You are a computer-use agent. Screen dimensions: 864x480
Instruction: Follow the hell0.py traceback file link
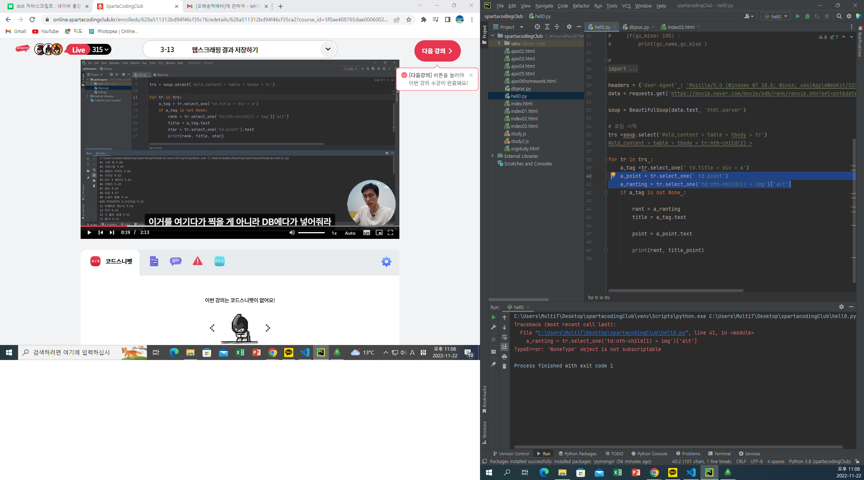(611, 333)
